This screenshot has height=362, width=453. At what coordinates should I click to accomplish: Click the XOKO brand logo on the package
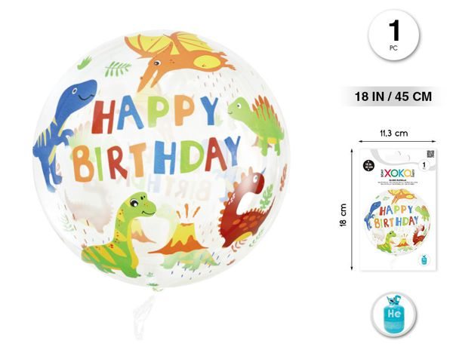pyautogui.click(x=397, y=173)
